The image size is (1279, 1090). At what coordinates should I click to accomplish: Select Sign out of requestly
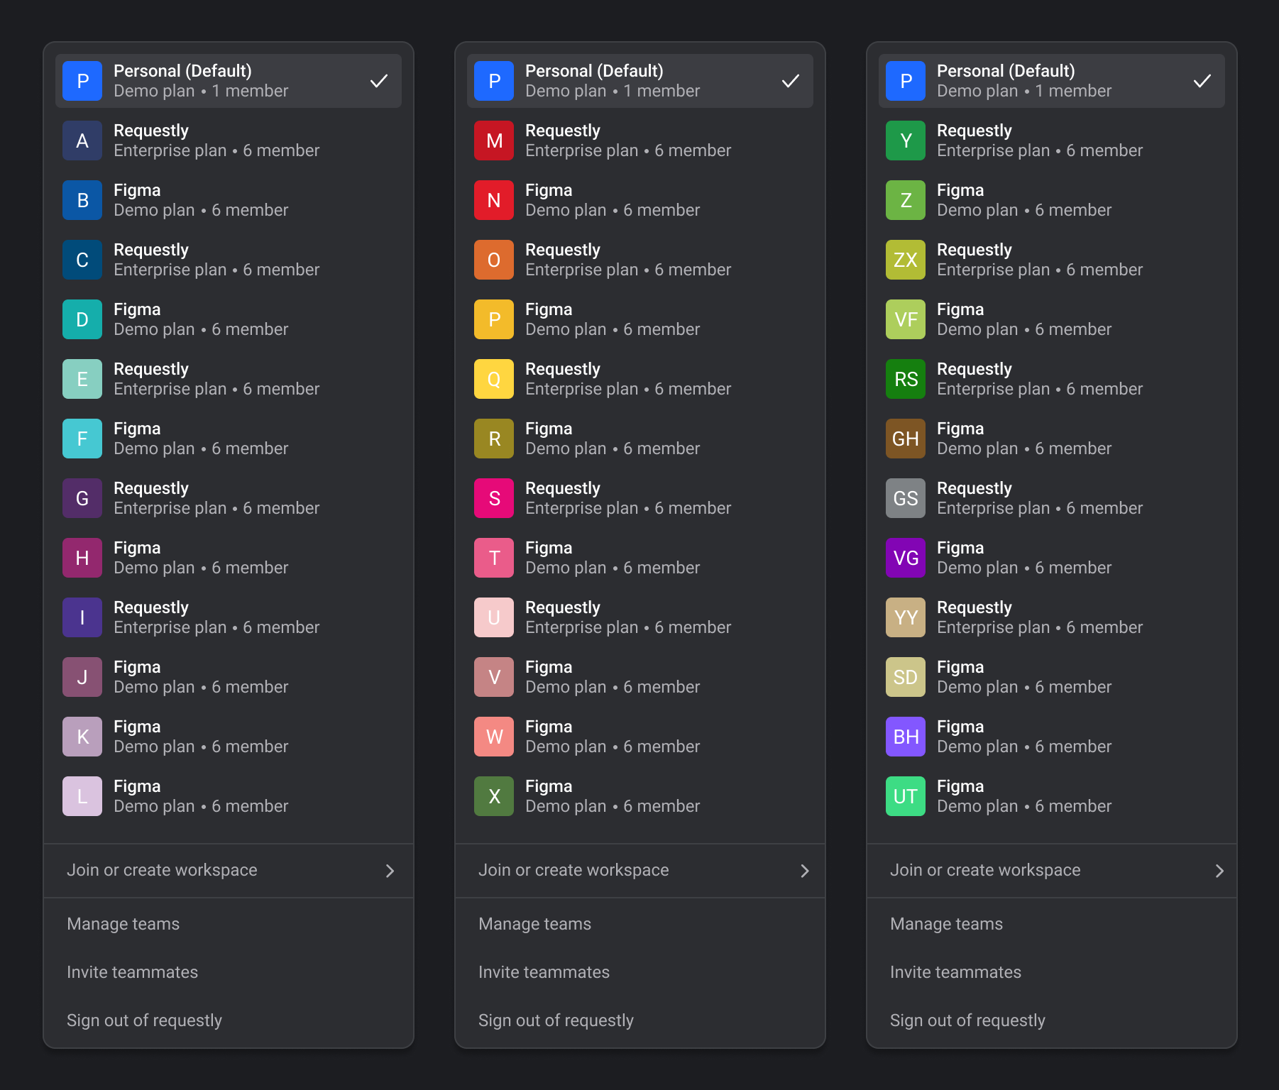[x=144, y=1020]
